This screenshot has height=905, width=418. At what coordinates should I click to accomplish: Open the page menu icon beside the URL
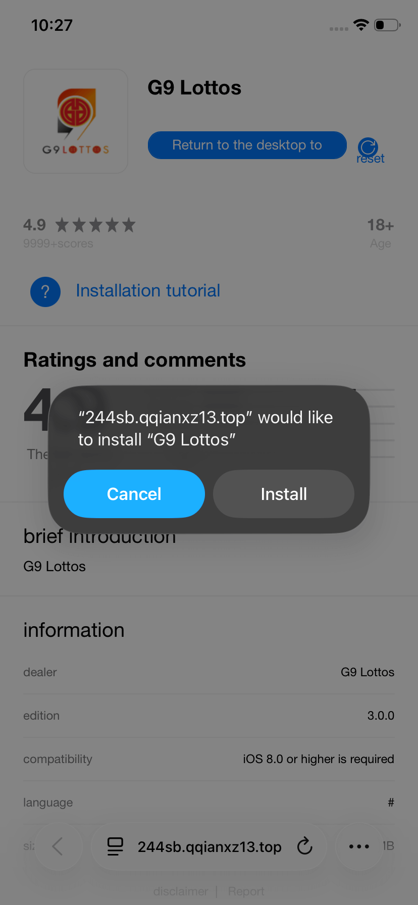click(x=116, y=846)
